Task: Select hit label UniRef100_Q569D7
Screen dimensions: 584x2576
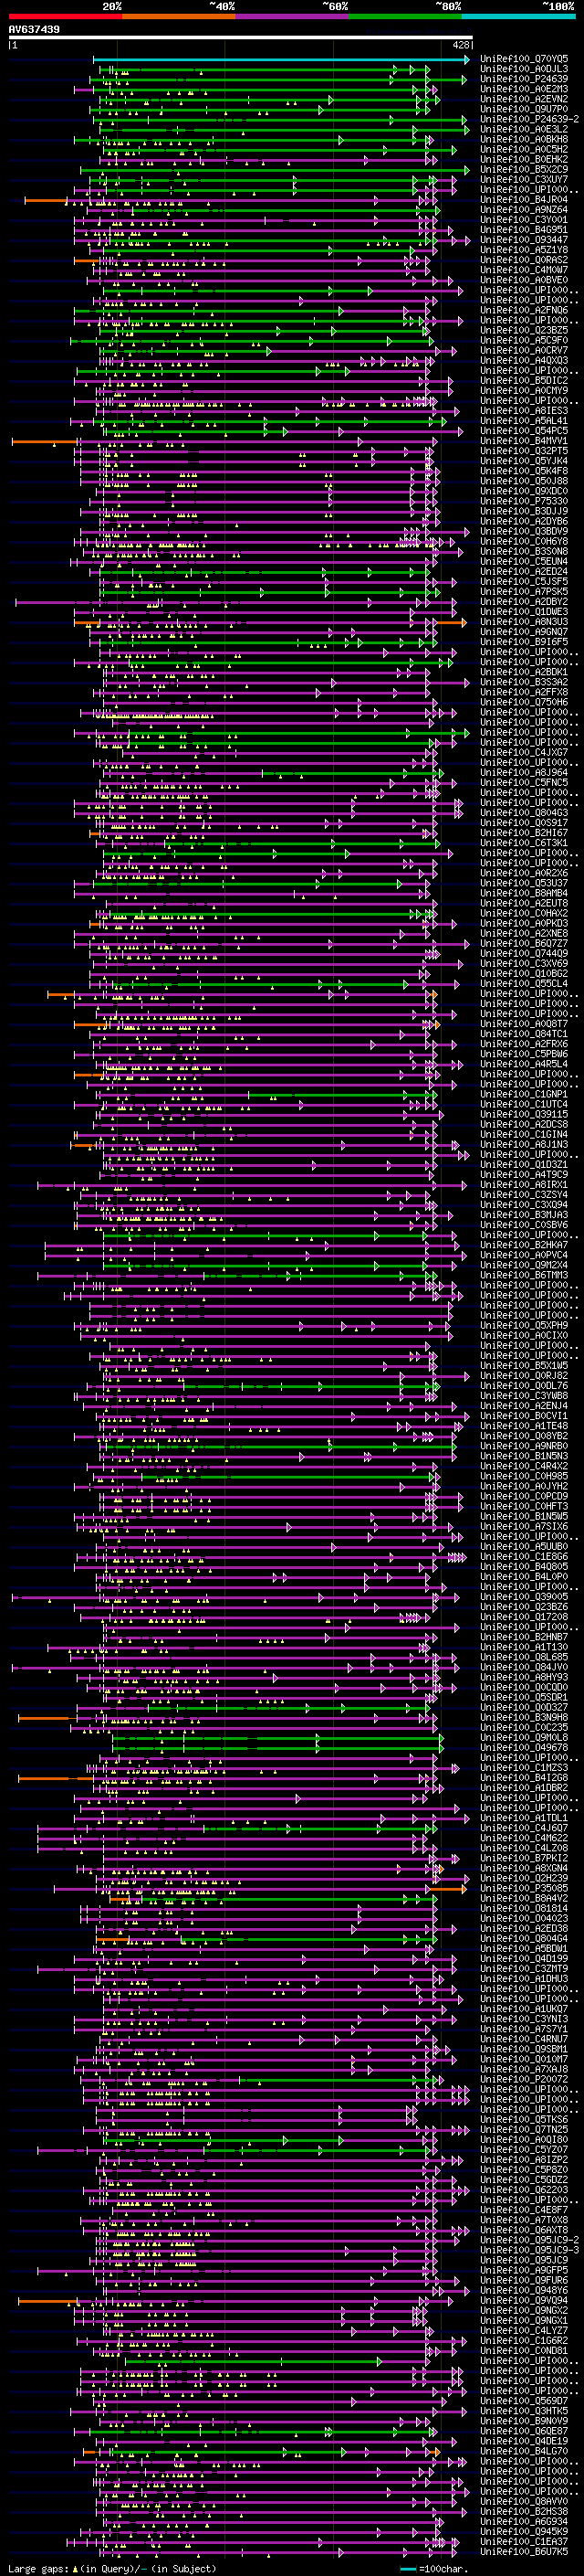Action: [524, 2400]
